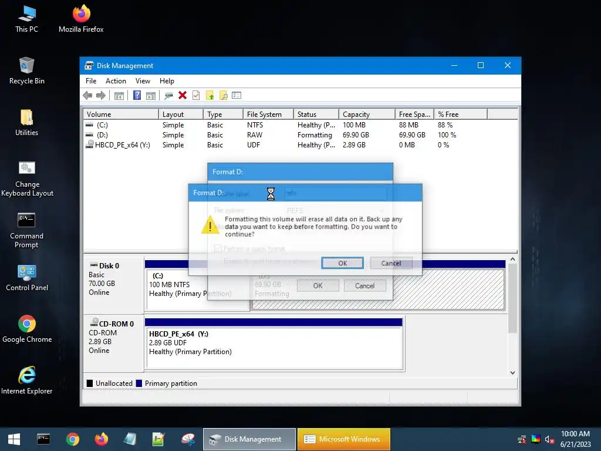The image size is (601, 451).
Task: Click the taskbar notepad-with-pencil icon
Action: [158, 439]
